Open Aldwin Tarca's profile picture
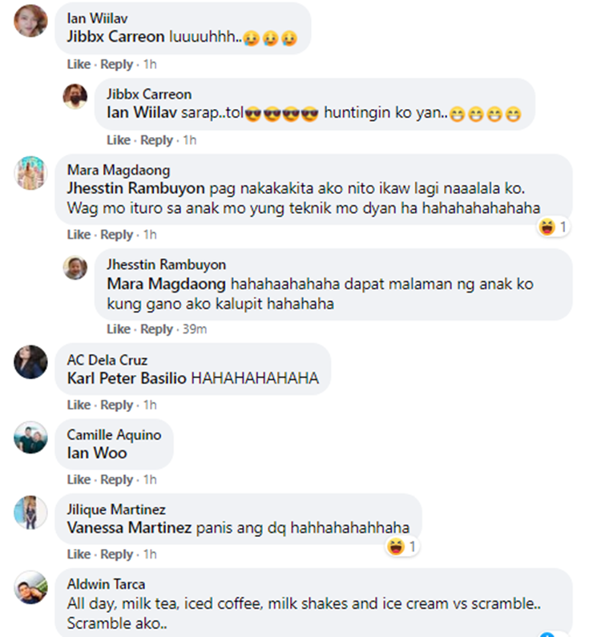601x637 pixels. [31, 587]
